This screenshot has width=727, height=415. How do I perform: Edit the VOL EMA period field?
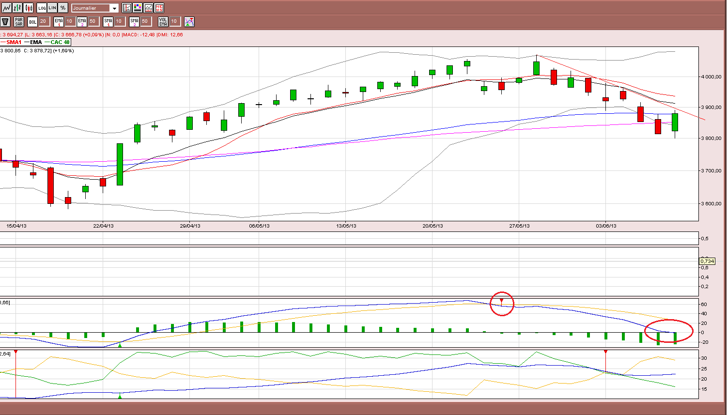(x=174, y=21)
